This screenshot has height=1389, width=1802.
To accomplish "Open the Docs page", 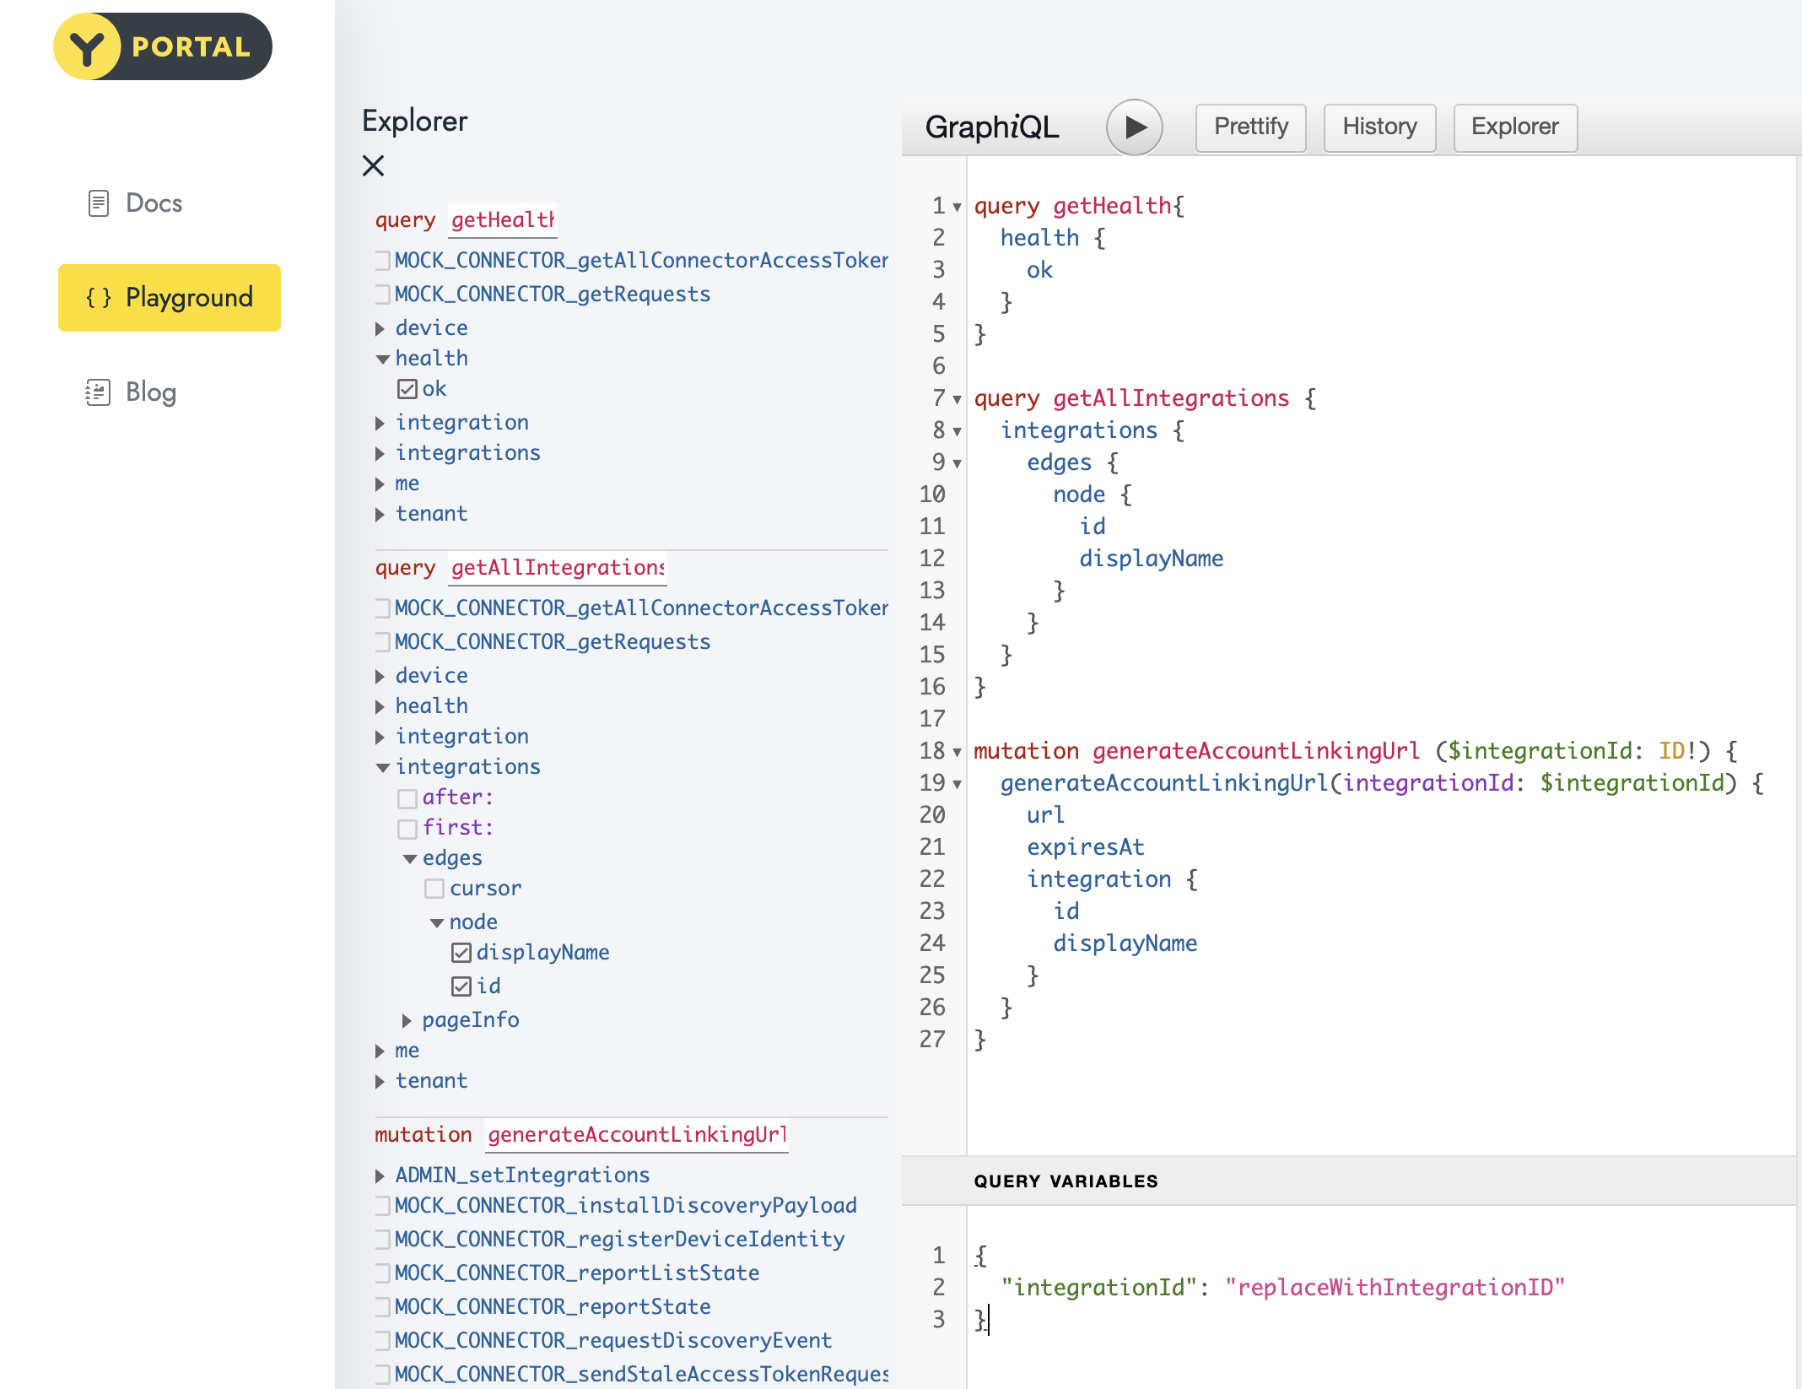I will tap(154, 203).
